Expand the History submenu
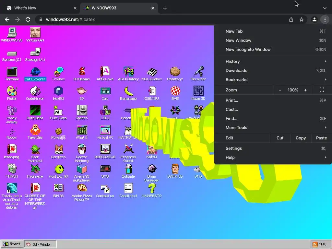332x249 pixels. coord(273,61)
